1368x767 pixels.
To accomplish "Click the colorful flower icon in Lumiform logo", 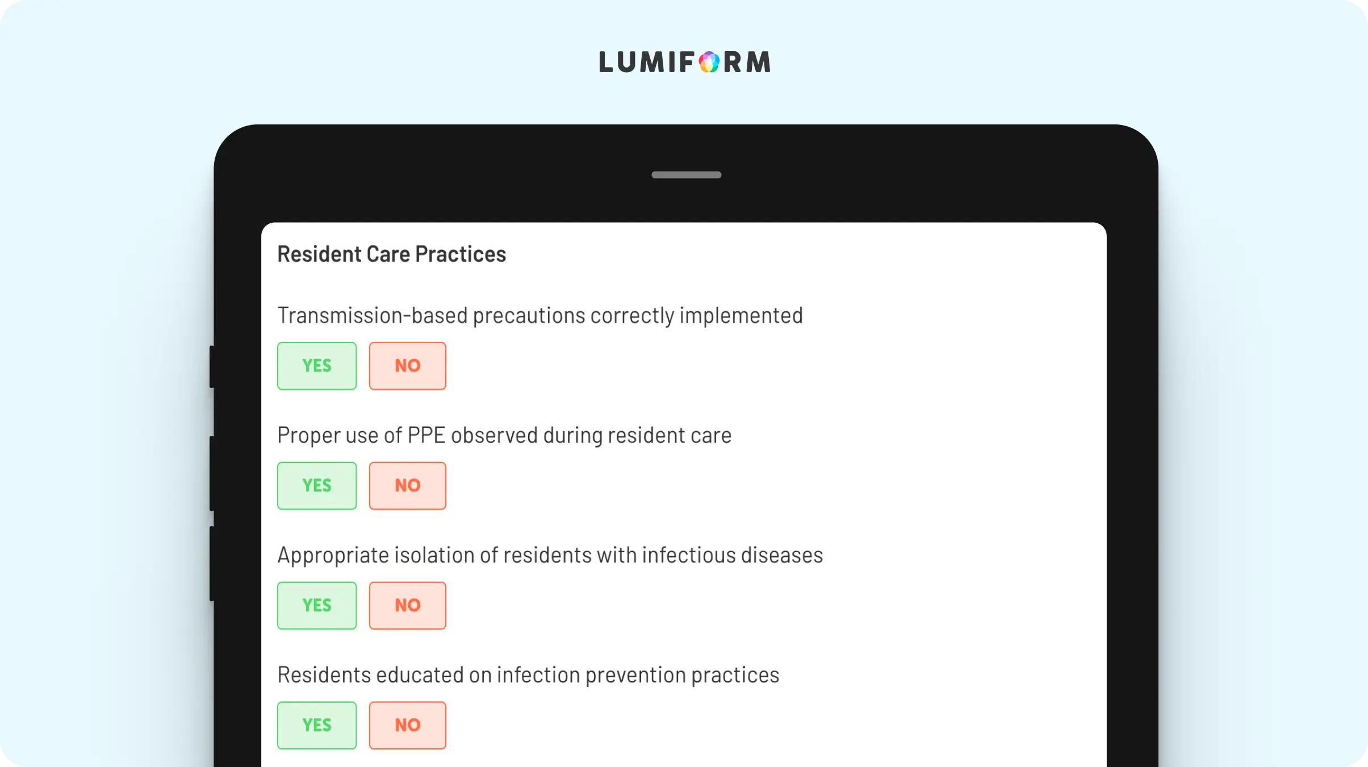I will pyautogui.click(x=709, y=62).
